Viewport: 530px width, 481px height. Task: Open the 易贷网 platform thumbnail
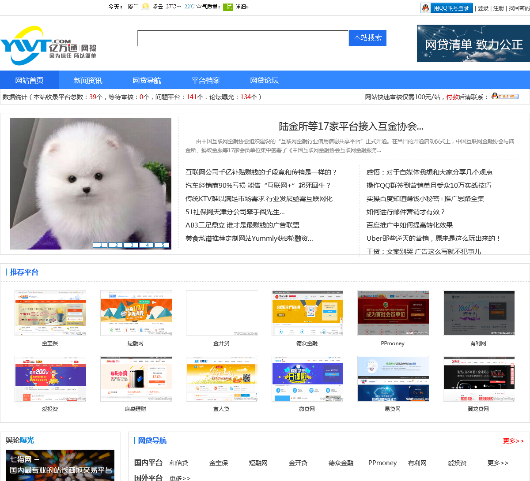click(393, 379)
